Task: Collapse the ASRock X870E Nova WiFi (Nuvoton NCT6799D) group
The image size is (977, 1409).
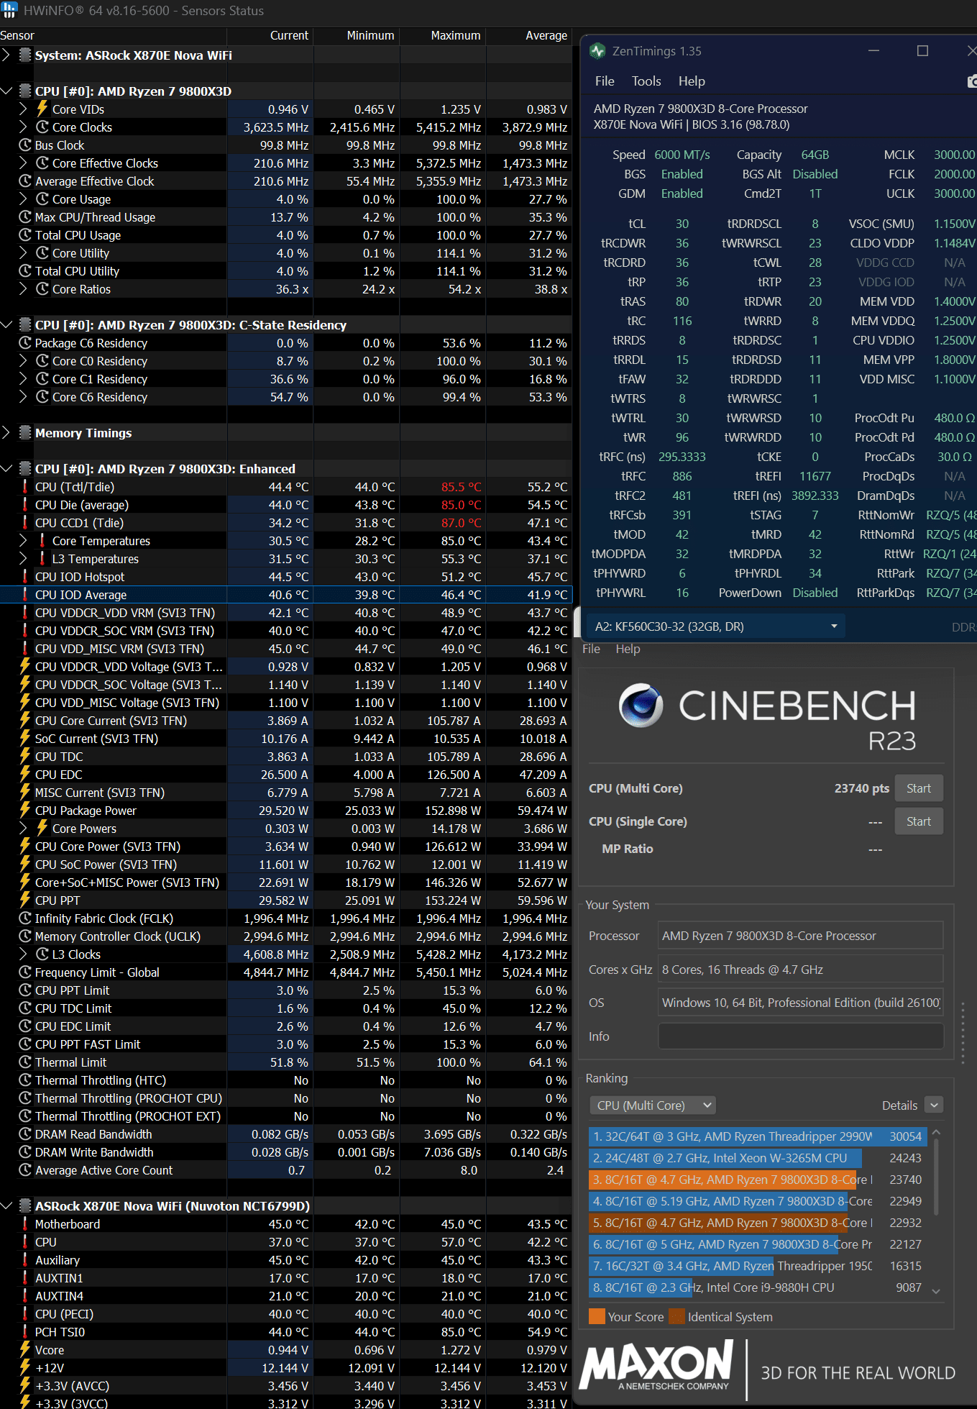Action: point(6,1205)
